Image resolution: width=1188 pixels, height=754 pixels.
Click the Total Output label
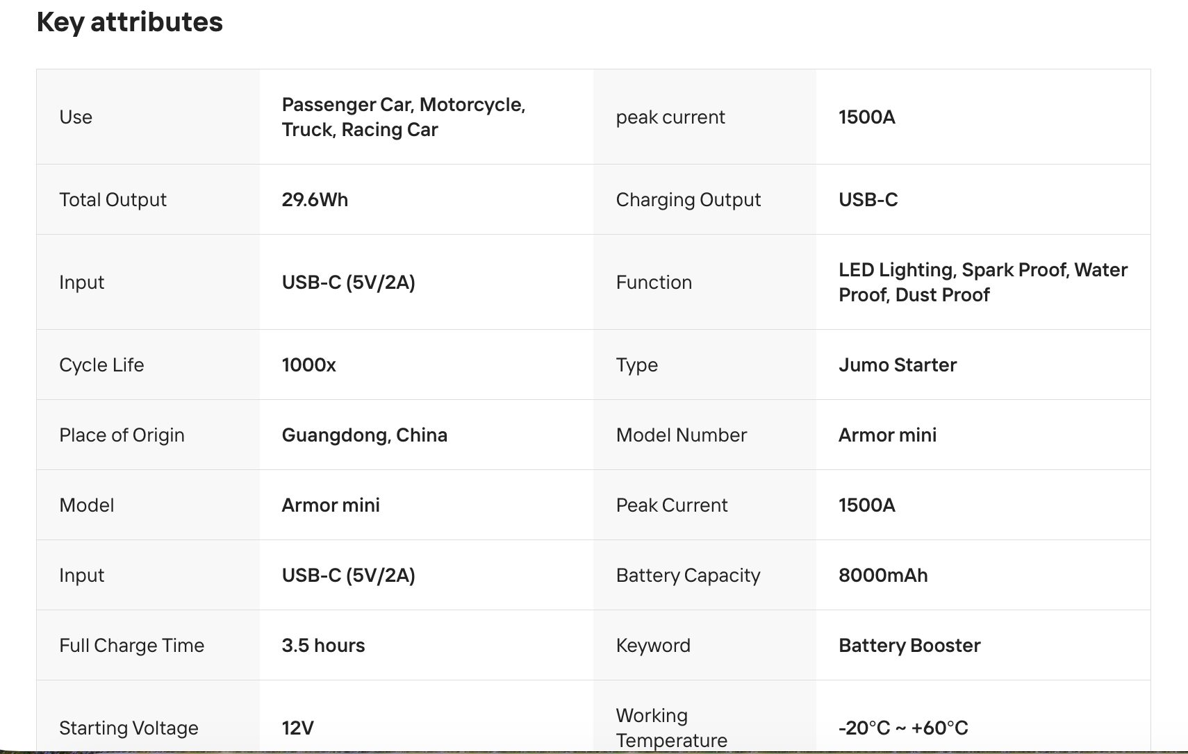pyautogui.click(x=113, y=200)
